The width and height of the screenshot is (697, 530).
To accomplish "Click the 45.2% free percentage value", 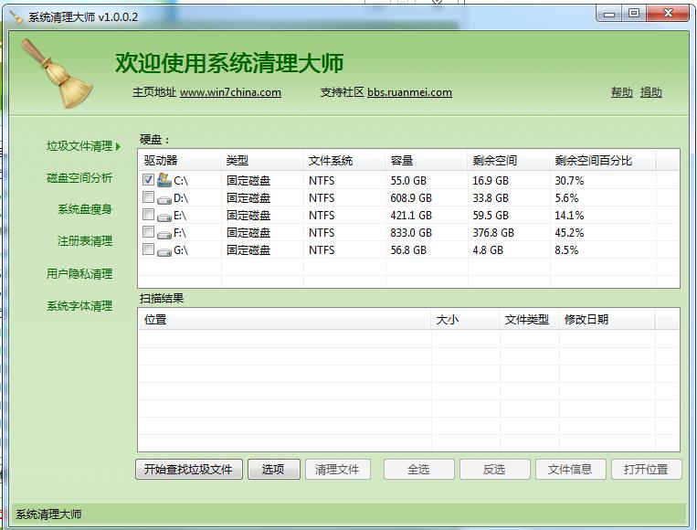I will click(569, 233).
